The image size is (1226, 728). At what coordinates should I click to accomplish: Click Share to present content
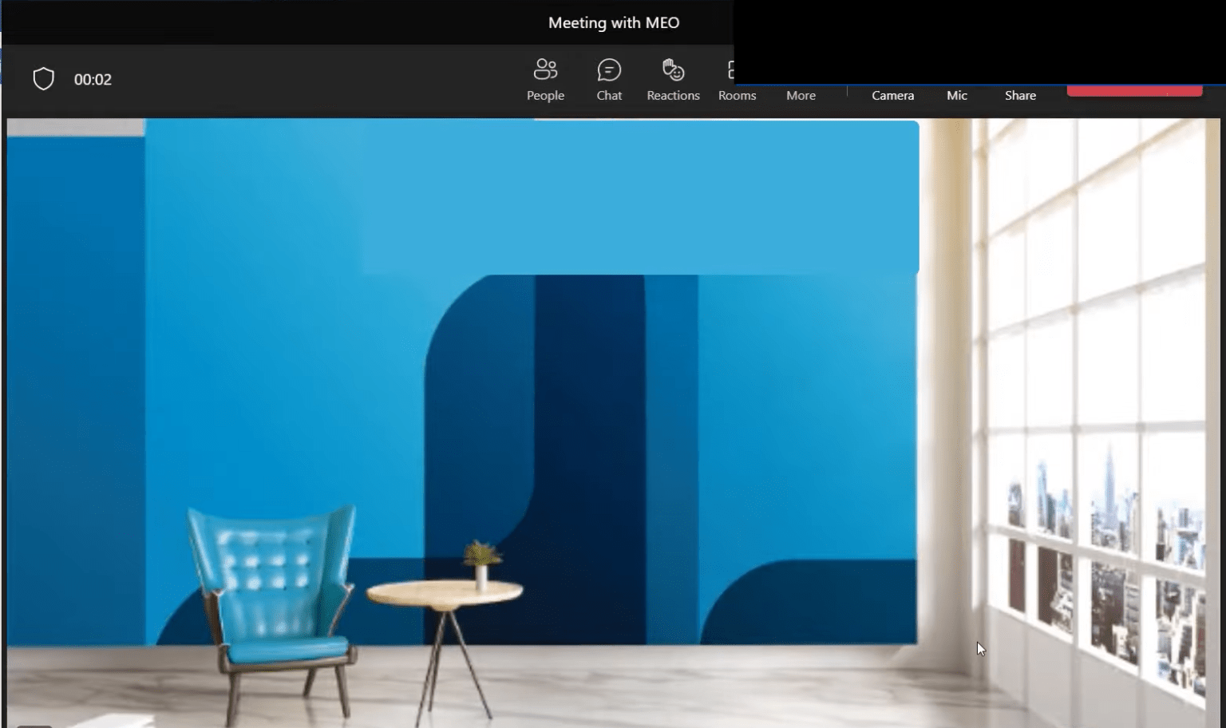[1020, 95]
